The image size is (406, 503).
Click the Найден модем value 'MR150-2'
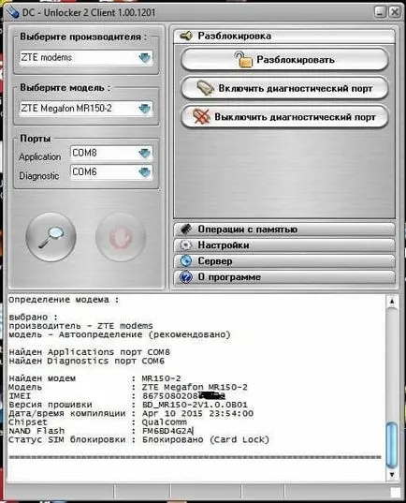[162, 378]
